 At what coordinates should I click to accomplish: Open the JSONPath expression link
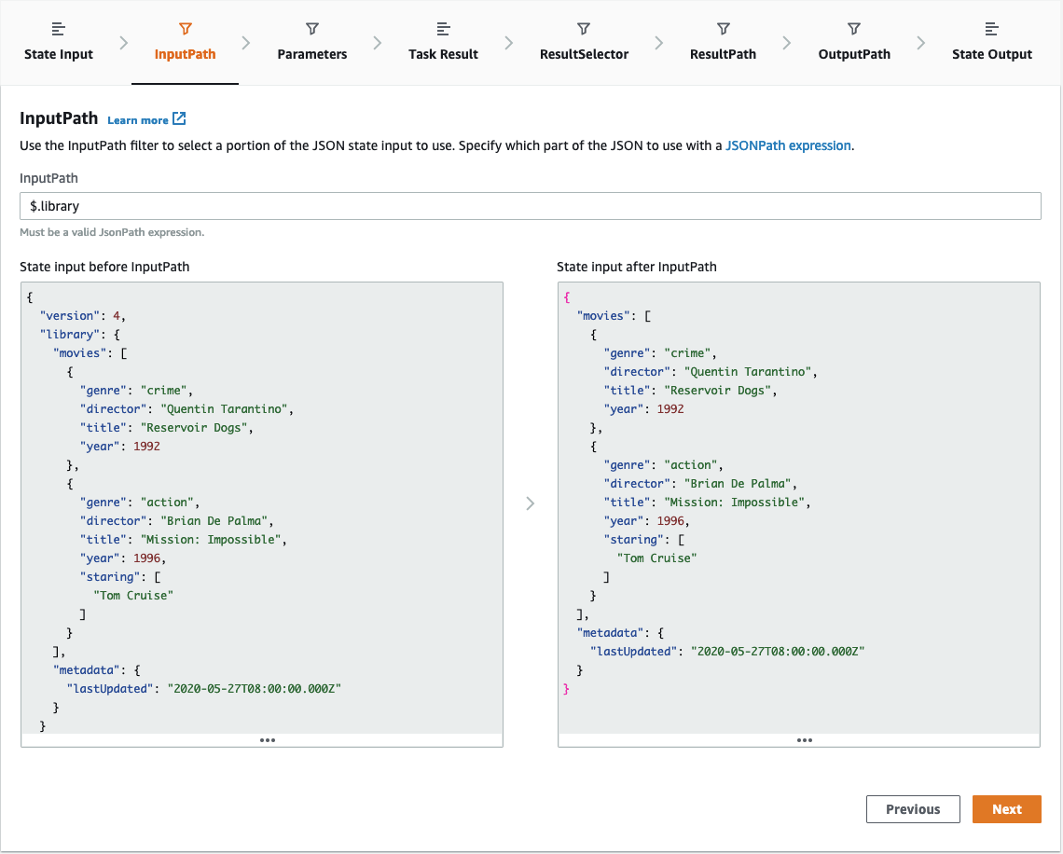coord(788,145)
